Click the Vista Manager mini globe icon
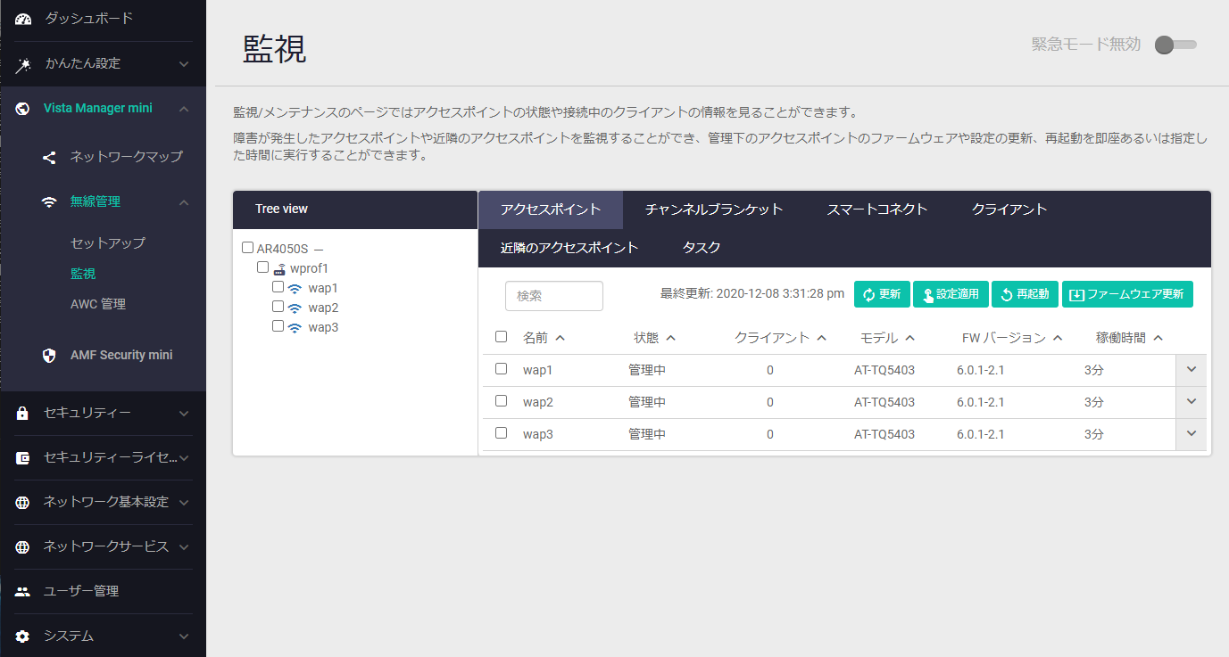Image resolution: width=1229 pixels, height=657 pixels. point(23,109)
